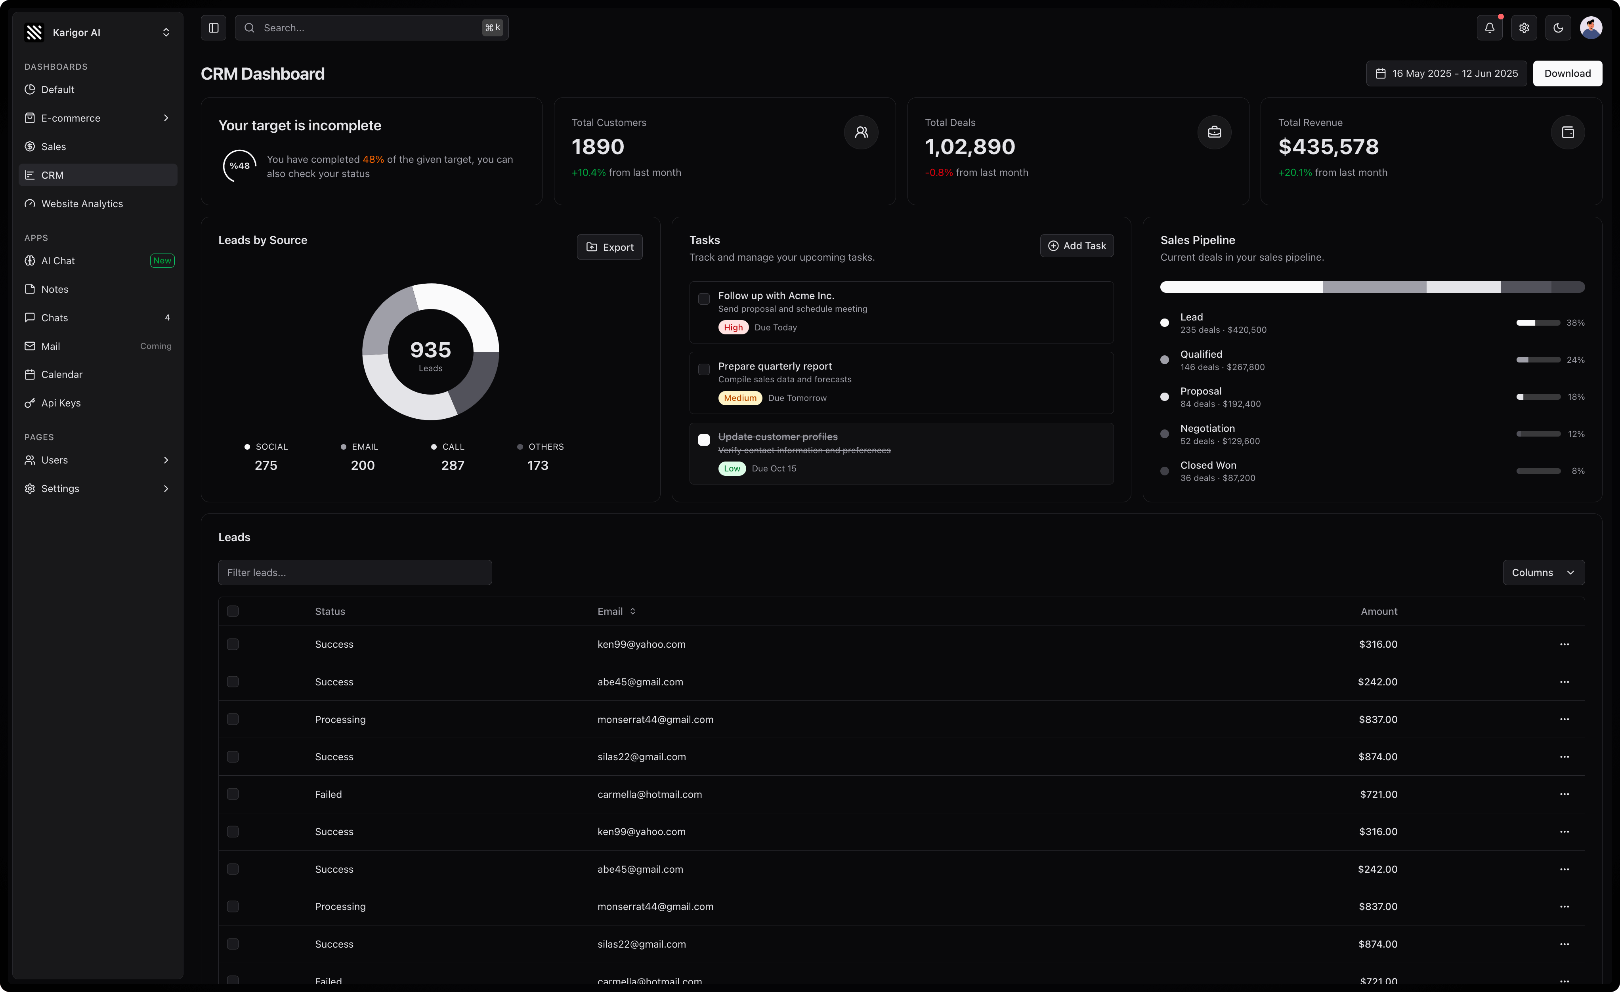Open the Columns dropdown
The height and width of the screenshot is (992, 1620).
(x=1543, y=572)
